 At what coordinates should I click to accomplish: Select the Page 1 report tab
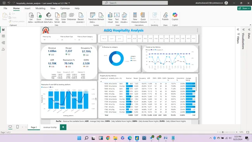[34, 127]
